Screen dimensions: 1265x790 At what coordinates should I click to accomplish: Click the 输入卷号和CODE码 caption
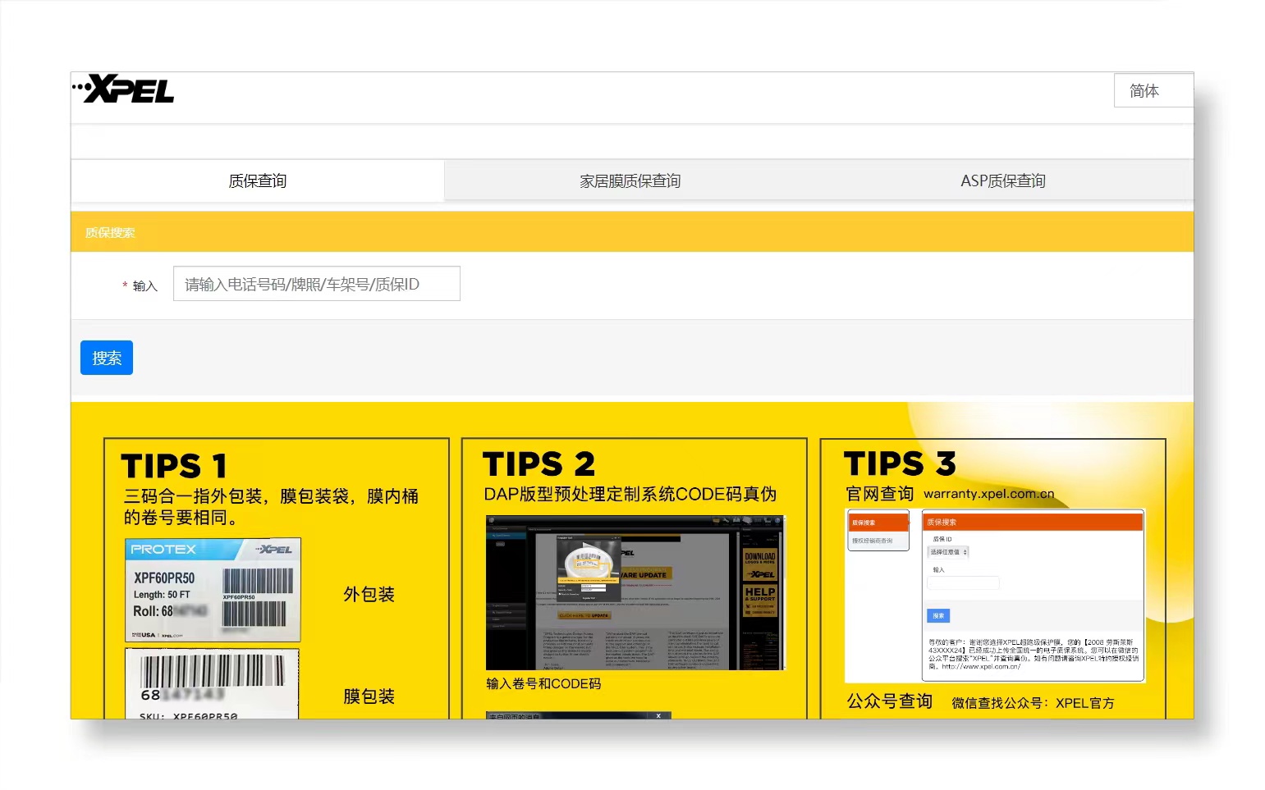(543, 683)
